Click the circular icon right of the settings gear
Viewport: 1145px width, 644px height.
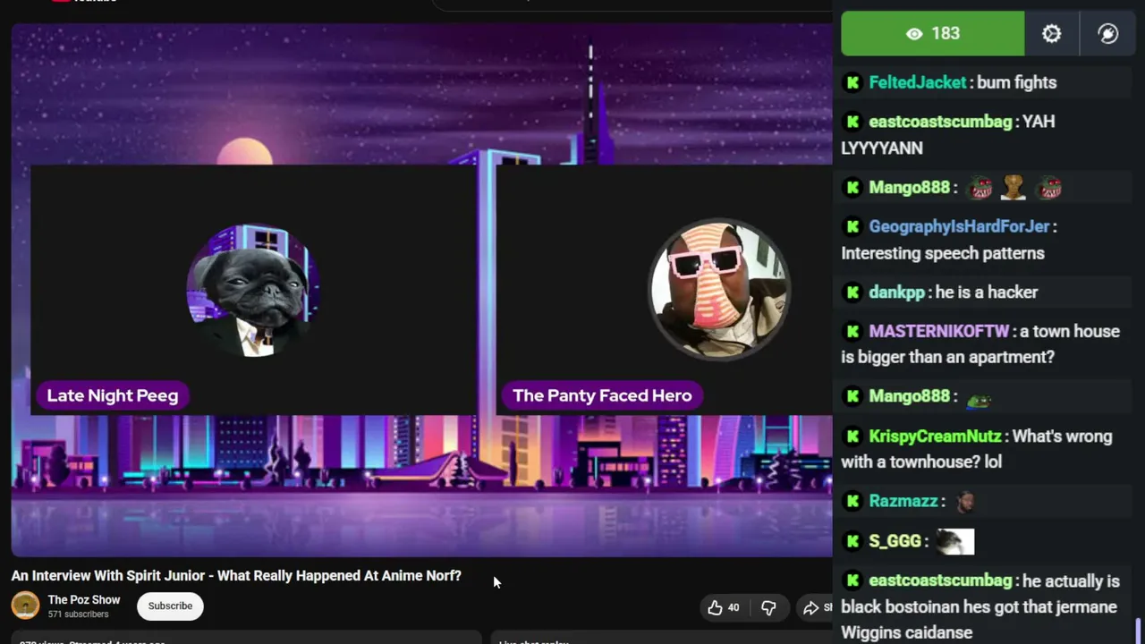1107,34
